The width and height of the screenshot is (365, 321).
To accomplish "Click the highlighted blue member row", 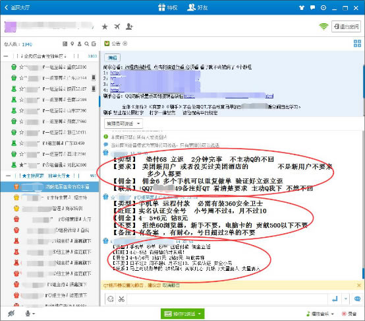I will (x=50, y=187).
